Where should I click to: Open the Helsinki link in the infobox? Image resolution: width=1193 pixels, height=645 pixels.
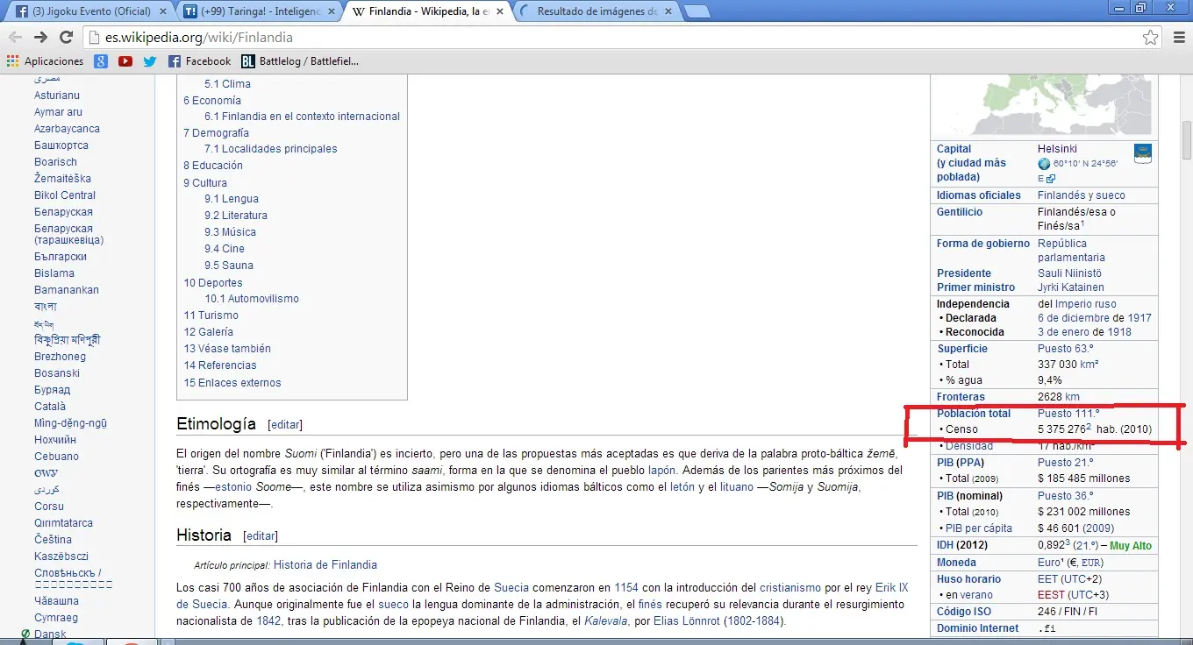1057,149
